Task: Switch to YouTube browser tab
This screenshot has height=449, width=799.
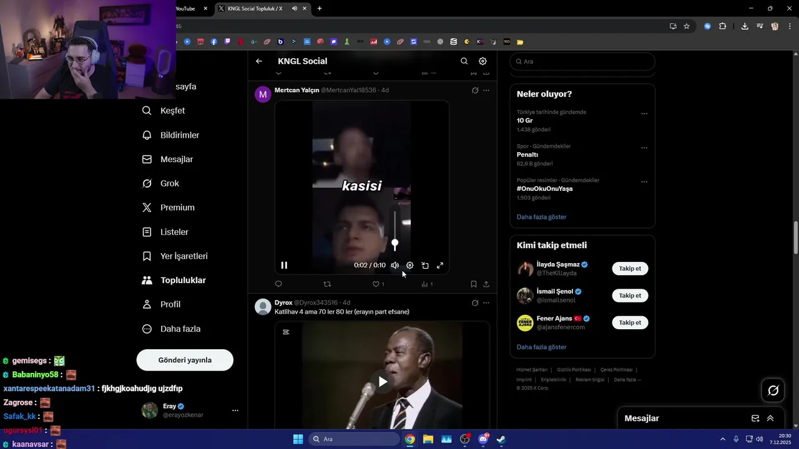Action: pyautogui.click(x=185, y=8)
